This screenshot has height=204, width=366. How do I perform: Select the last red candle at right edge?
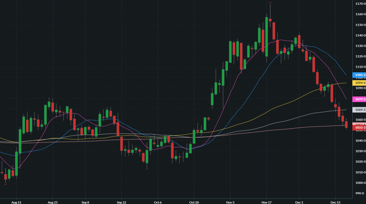click(x=346, y=124)
